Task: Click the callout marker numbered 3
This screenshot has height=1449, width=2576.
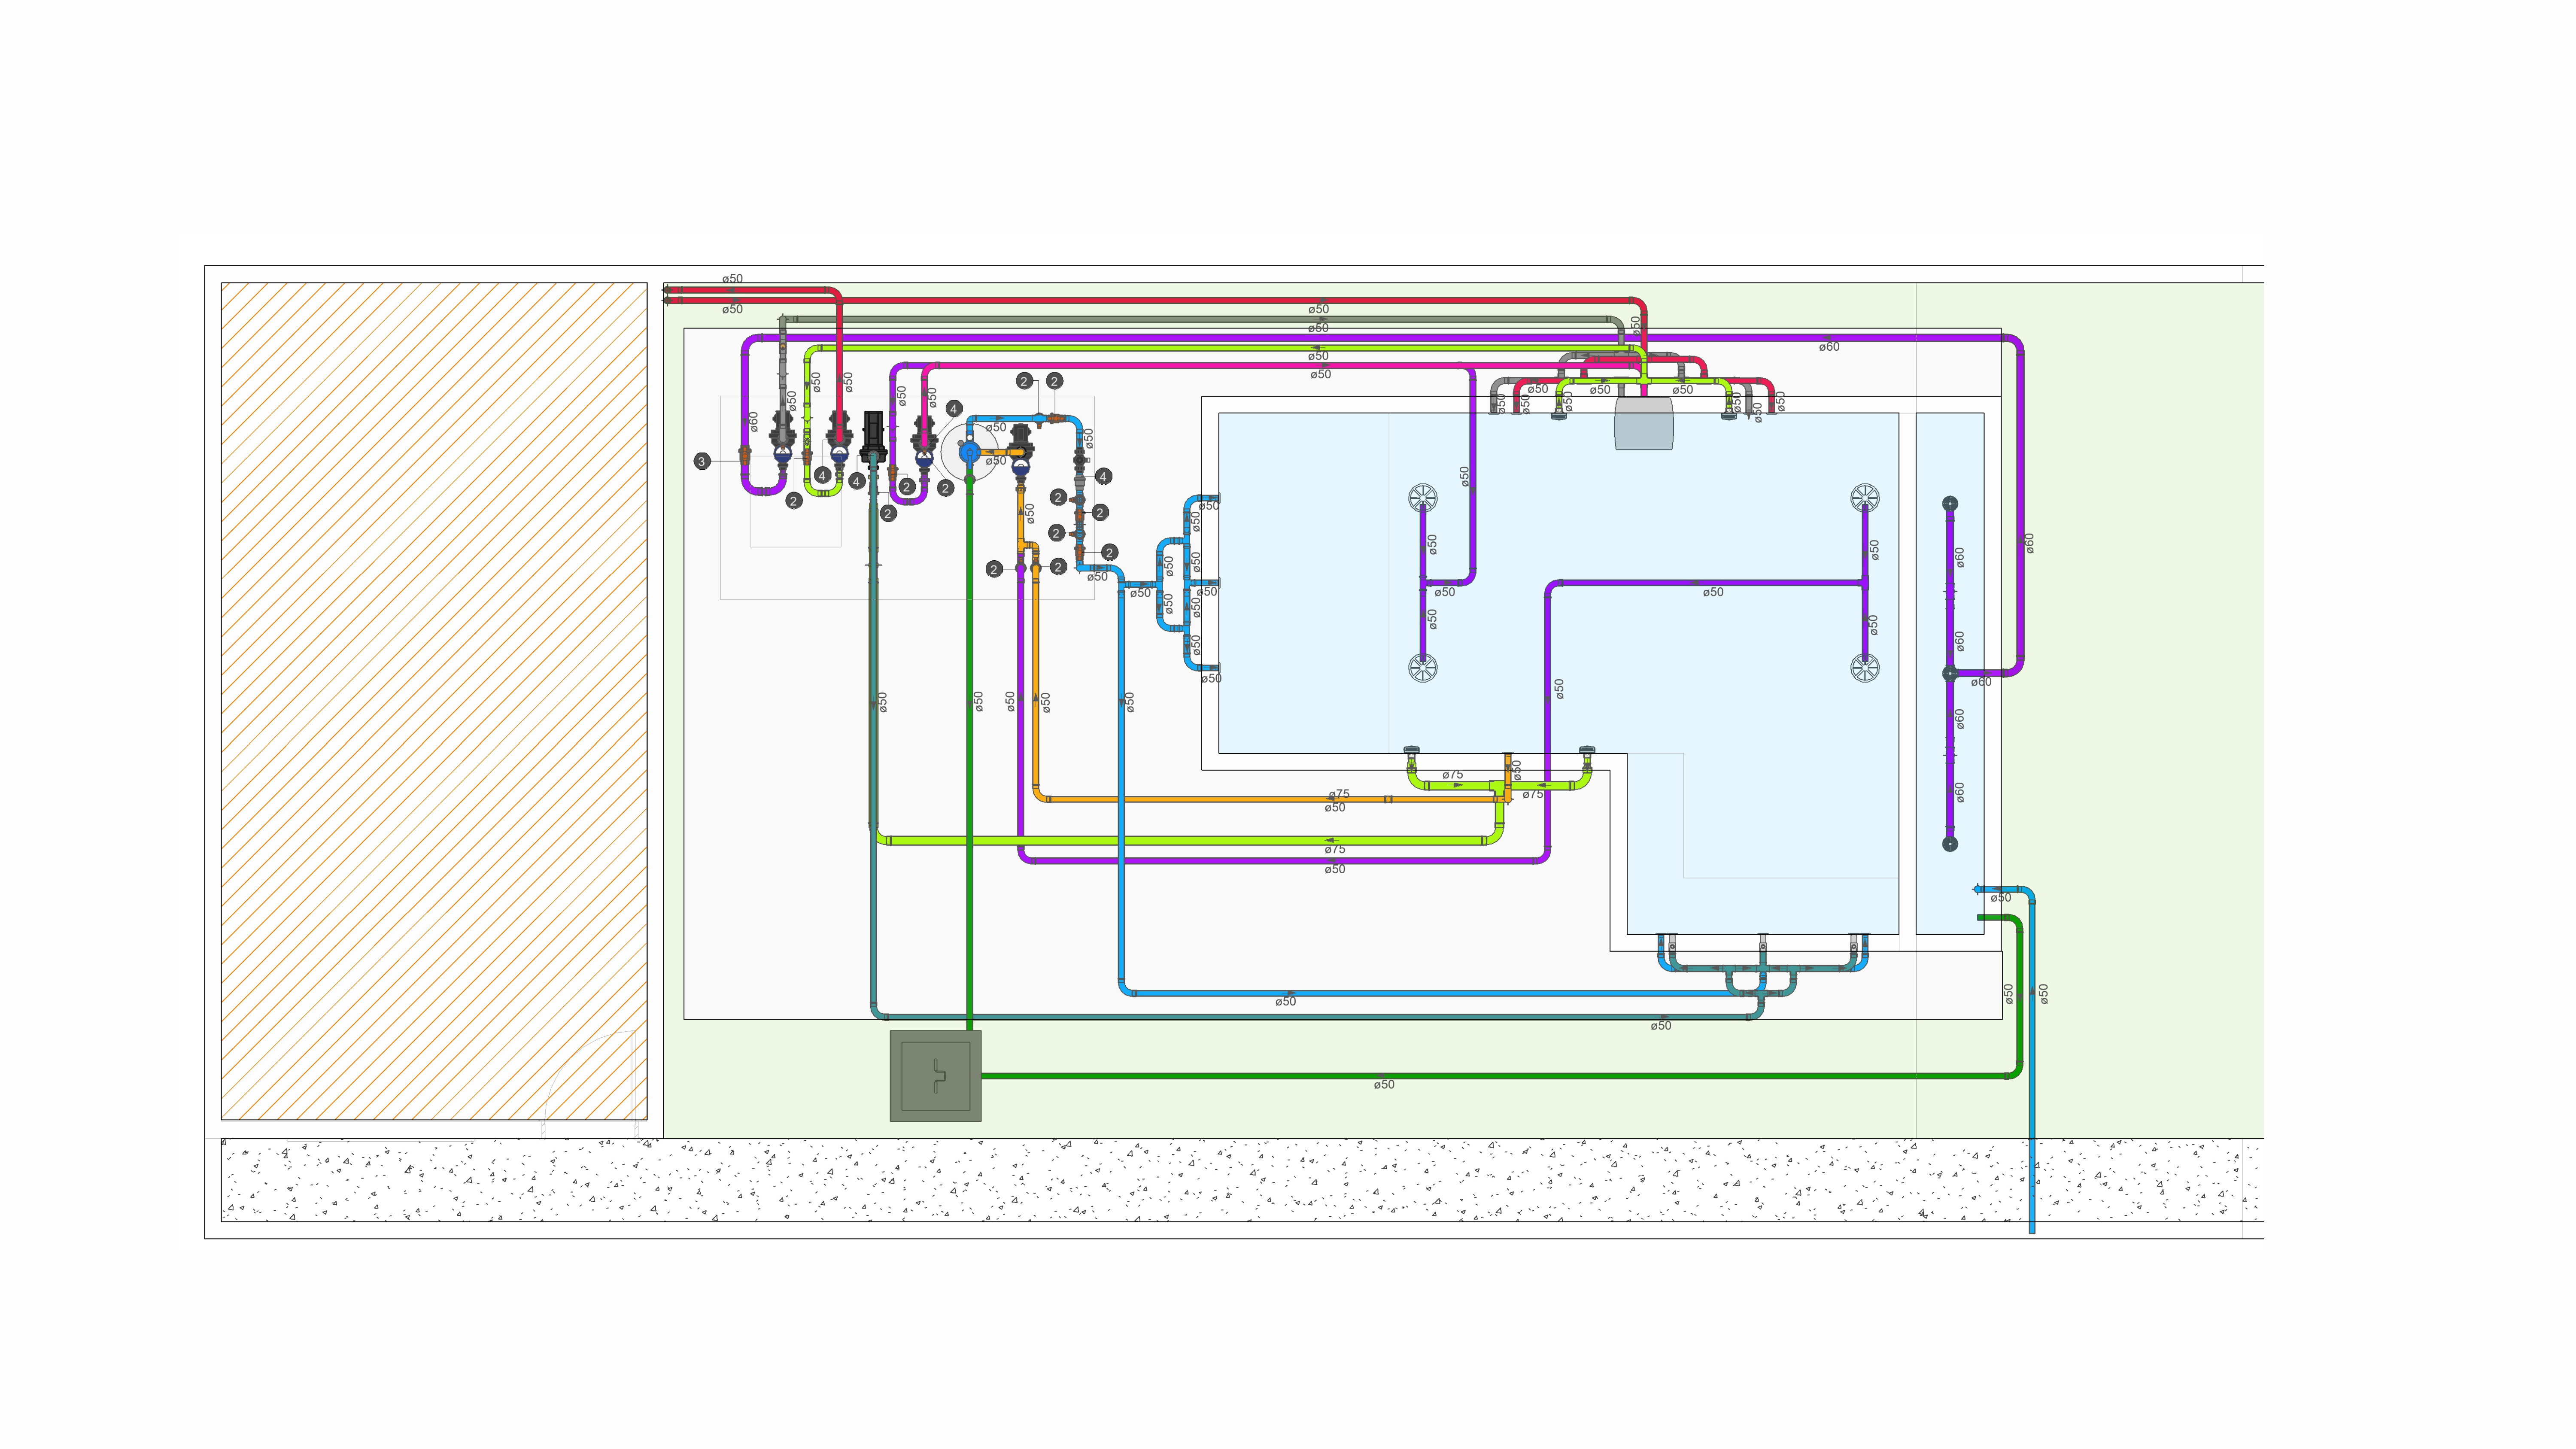Action: pyautogui.click(x=702, y=461)
